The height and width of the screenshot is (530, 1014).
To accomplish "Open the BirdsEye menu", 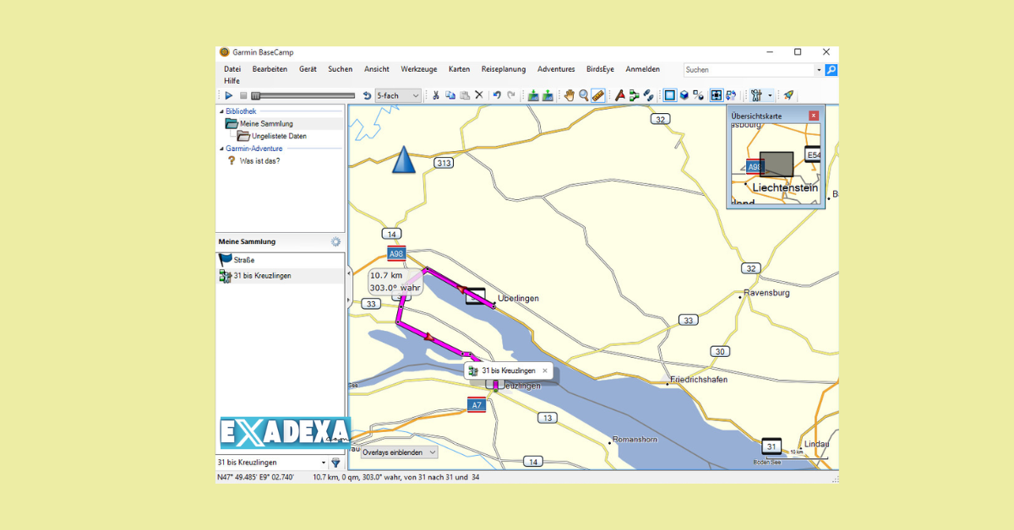I will click(600, 69).
